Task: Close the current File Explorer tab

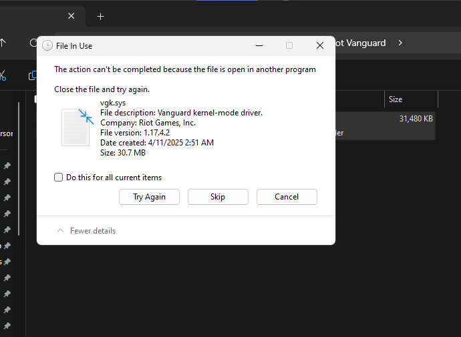Action: click(x=71, y=16)
